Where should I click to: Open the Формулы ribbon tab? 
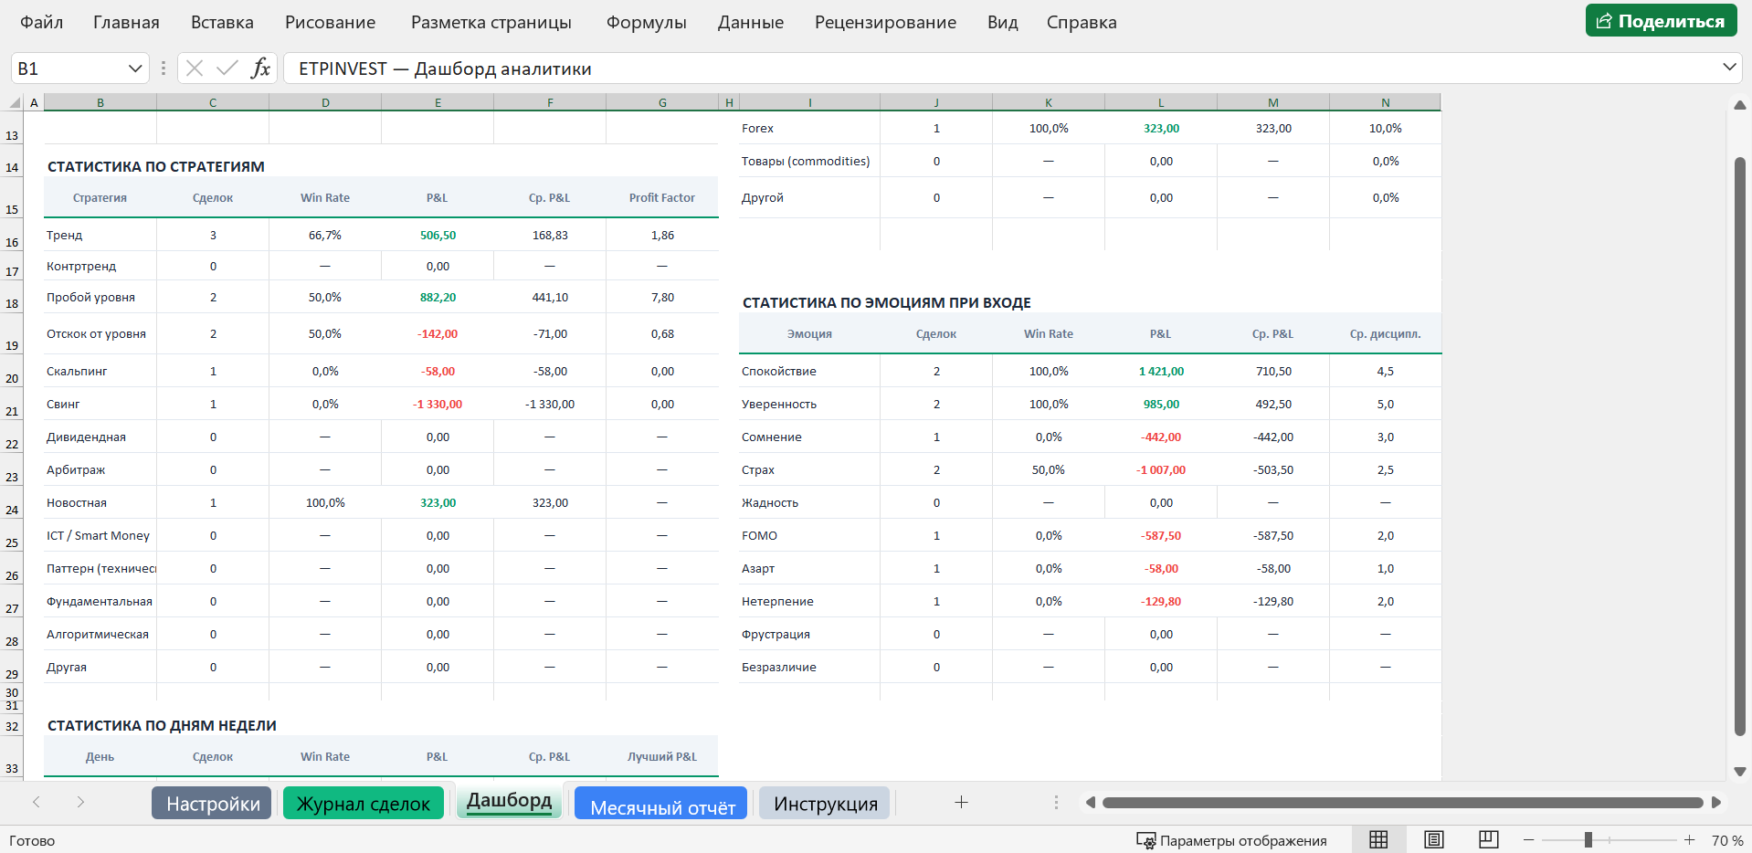[x=647, y=22]
